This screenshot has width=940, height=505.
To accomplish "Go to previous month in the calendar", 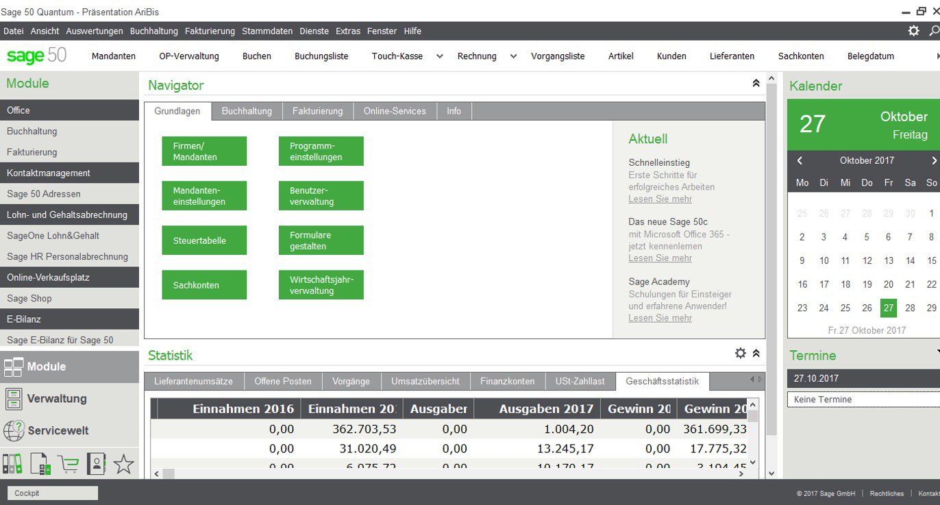I will [x=800, y=160].
